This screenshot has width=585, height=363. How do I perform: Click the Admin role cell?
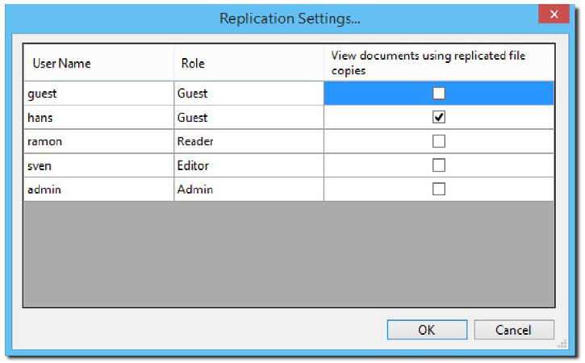pos(248,190)
